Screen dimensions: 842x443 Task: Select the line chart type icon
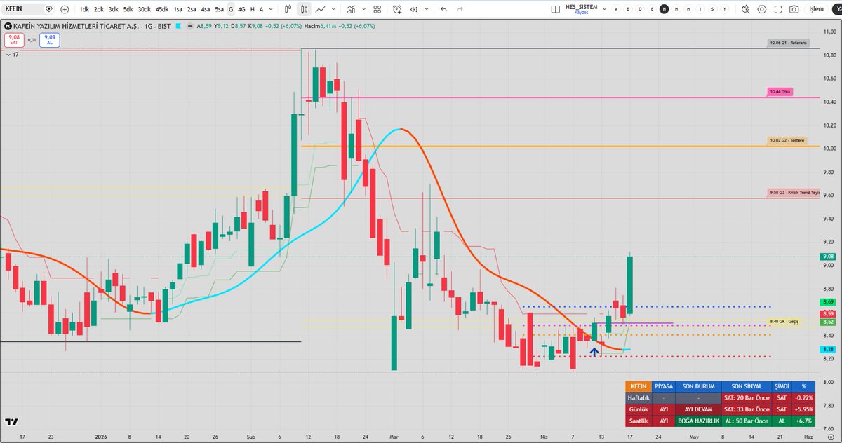[x=321, y=10]
